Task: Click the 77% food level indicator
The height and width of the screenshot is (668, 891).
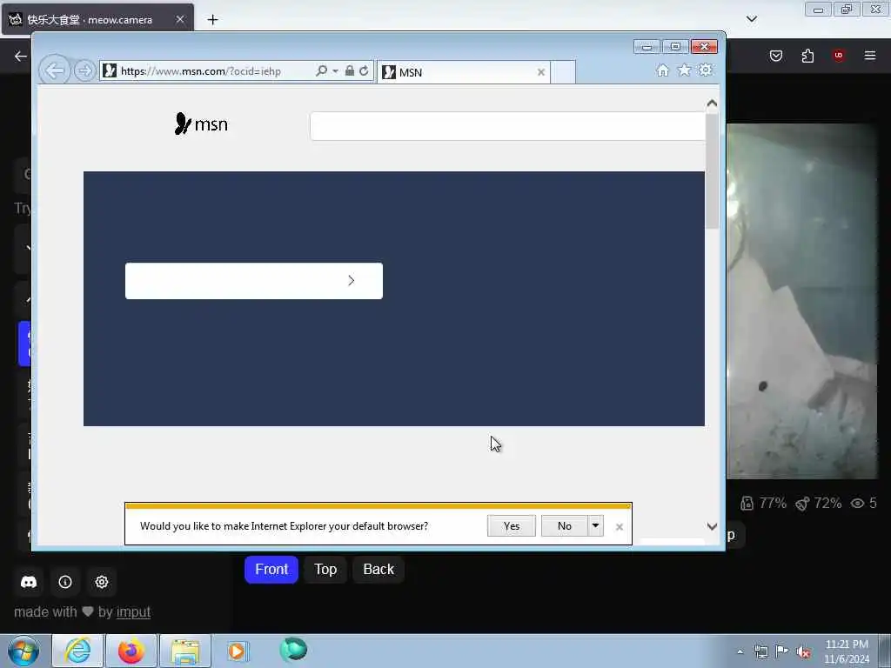Action: tap(764, 504)
